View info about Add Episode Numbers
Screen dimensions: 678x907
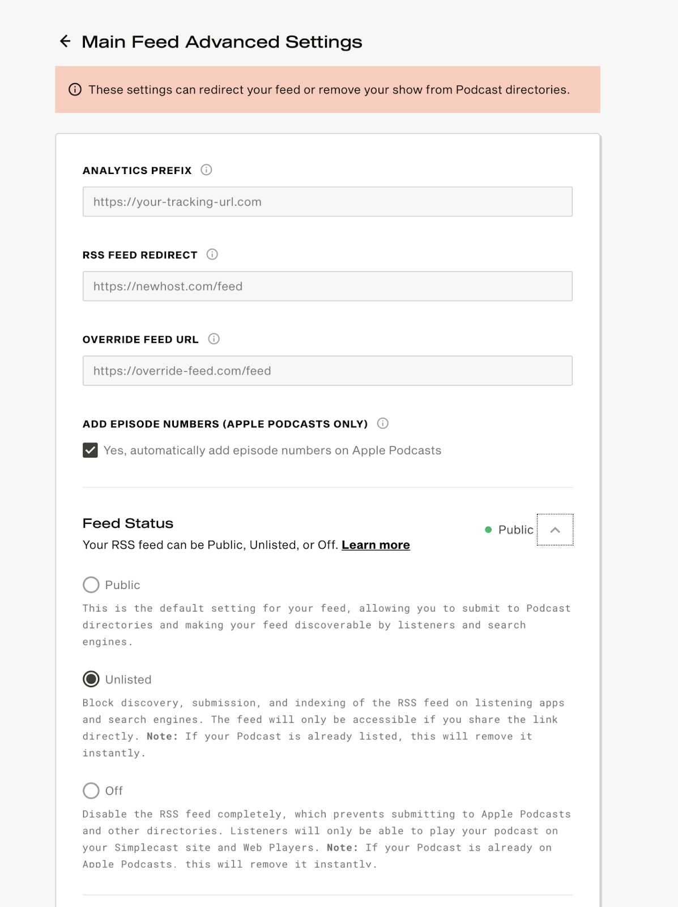coord(383,423)
